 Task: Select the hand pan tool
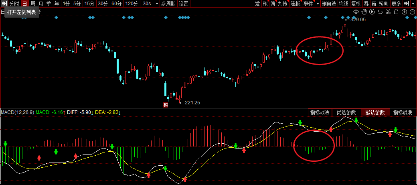(x=364, y=12)
